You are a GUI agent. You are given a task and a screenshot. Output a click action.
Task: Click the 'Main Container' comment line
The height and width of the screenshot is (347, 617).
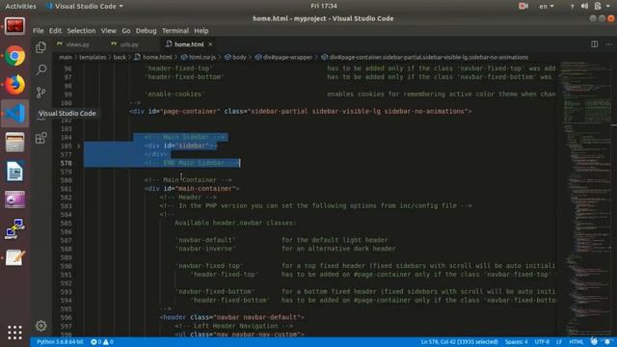(188, 180)
